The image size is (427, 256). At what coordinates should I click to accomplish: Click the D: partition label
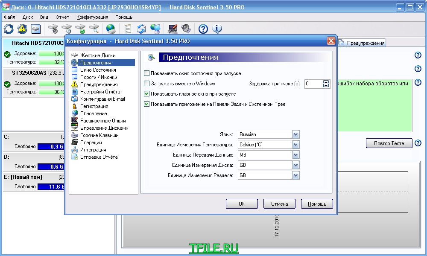(x=6, y=157)
